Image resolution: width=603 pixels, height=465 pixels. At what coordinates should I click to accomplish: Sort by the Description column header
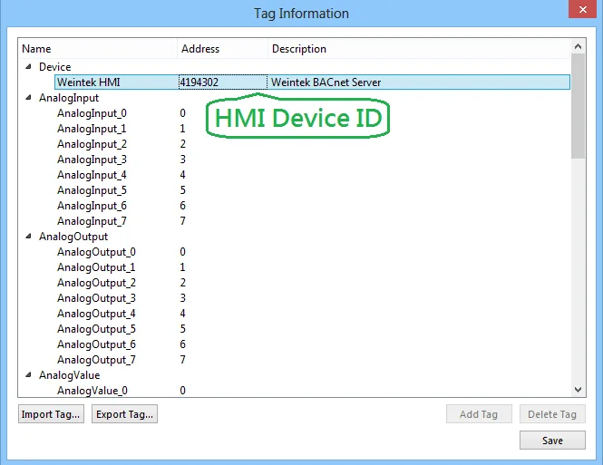(418, 49)
